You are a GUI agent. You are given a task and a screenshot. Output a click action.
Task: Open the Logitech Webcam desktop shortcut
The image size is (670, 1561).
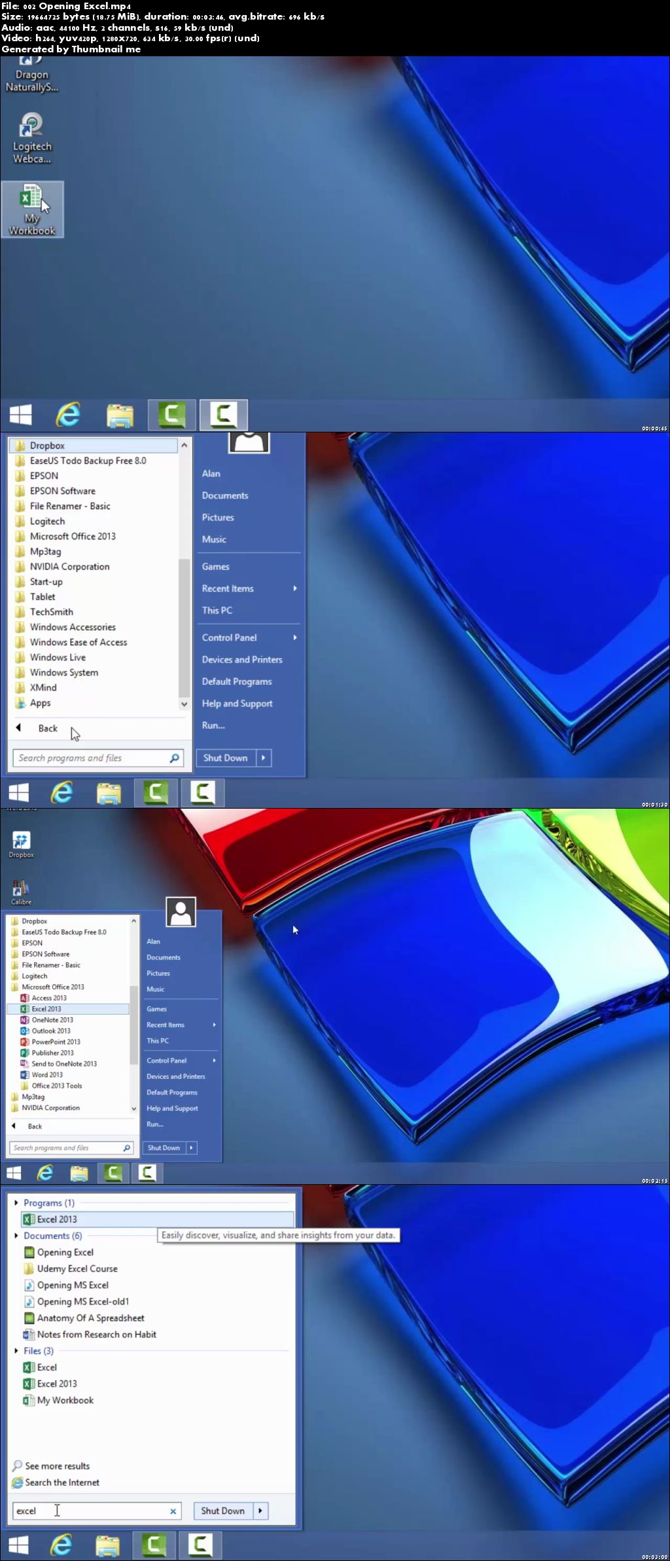pos(31,137)
